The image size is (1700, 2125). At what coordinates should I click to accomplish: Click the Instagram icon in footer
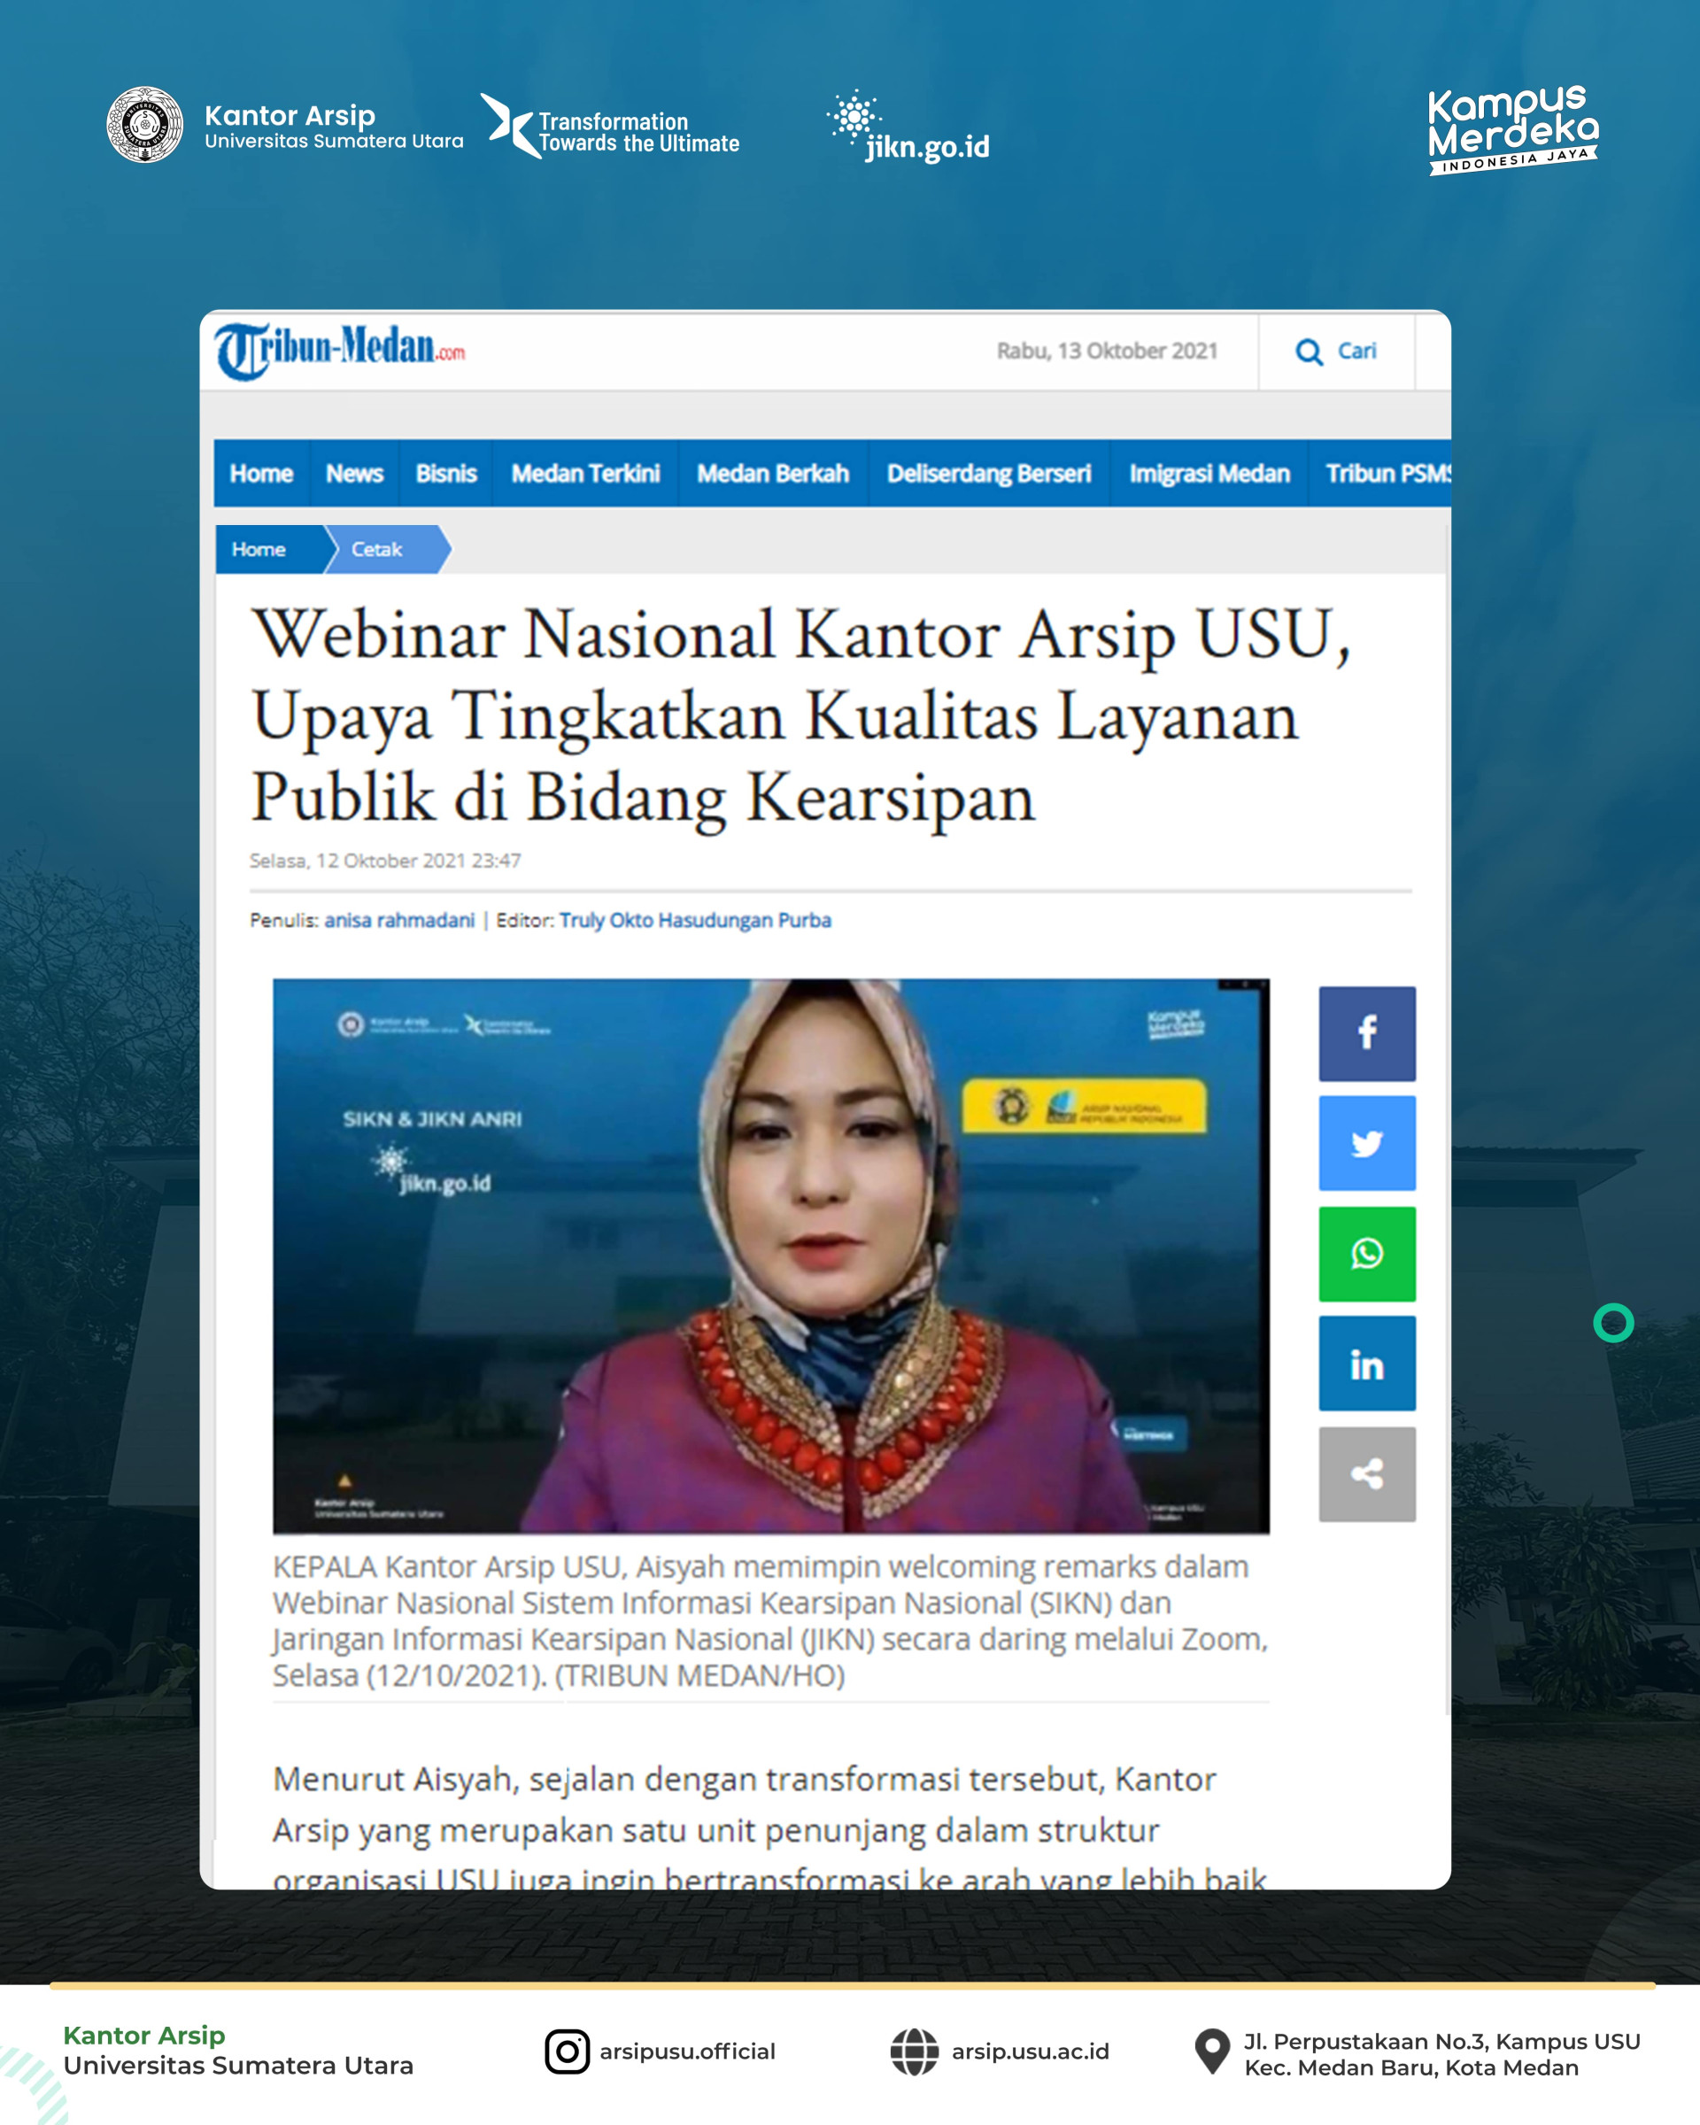[x=567, y=2052]
